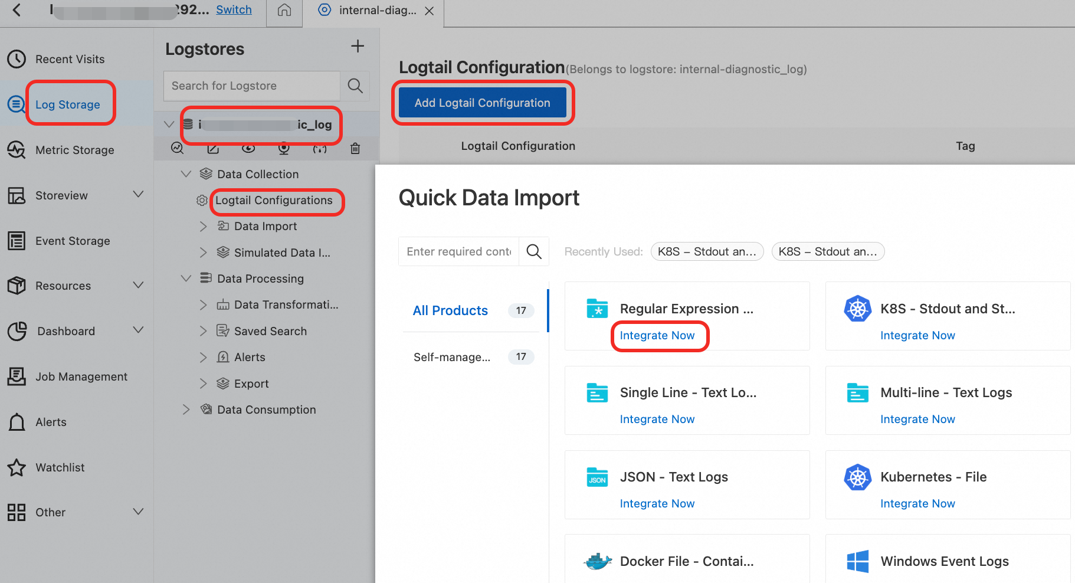Image resolution: width=1075 pixels, height=583 pixels.
Task: Click the Logstore search magnifier icon
Action: click(355, 86)
